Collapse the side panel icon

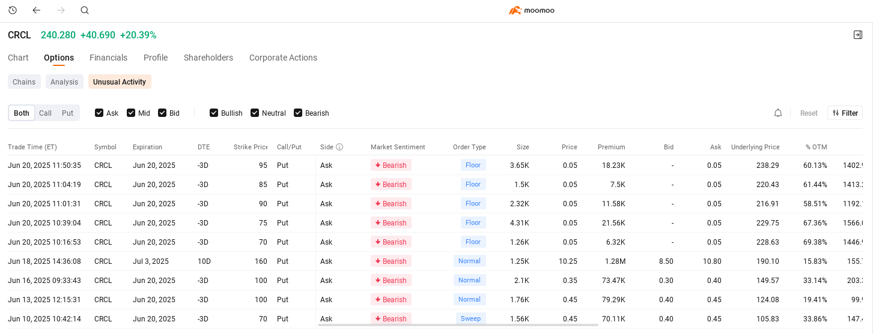pyautogui.click(x=858, y=35)
